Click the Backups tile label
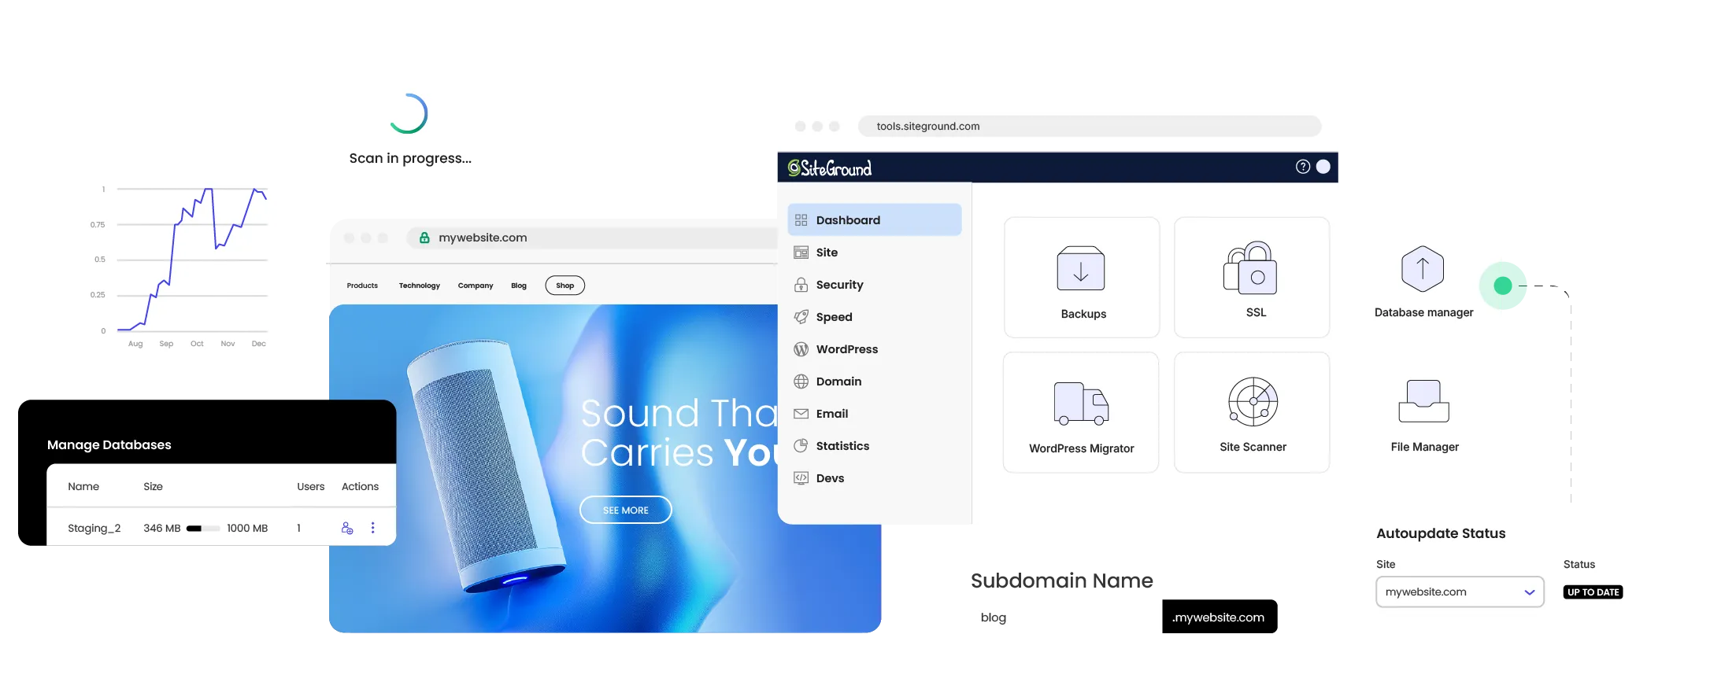 click(x=1083, y=314)
